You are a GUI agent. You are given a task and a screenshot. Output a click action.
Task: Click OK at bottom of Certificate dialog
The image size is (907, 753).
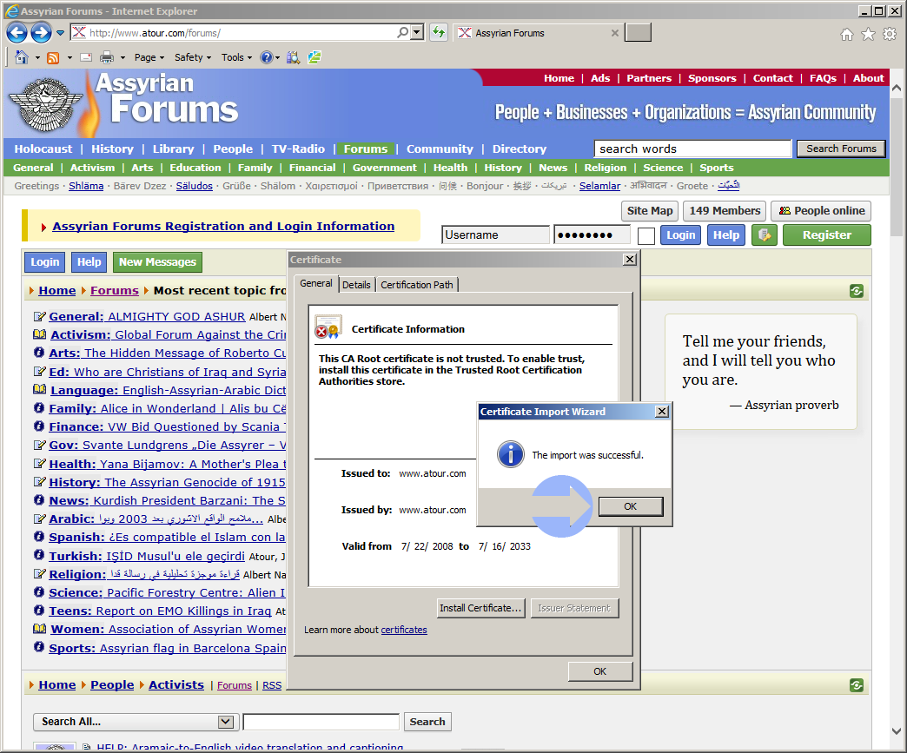coord(599,670)
